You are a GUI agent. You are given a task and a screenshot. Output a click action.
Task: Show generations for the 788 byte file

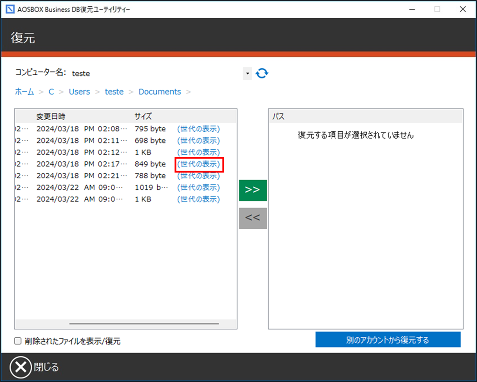[198, 176]
